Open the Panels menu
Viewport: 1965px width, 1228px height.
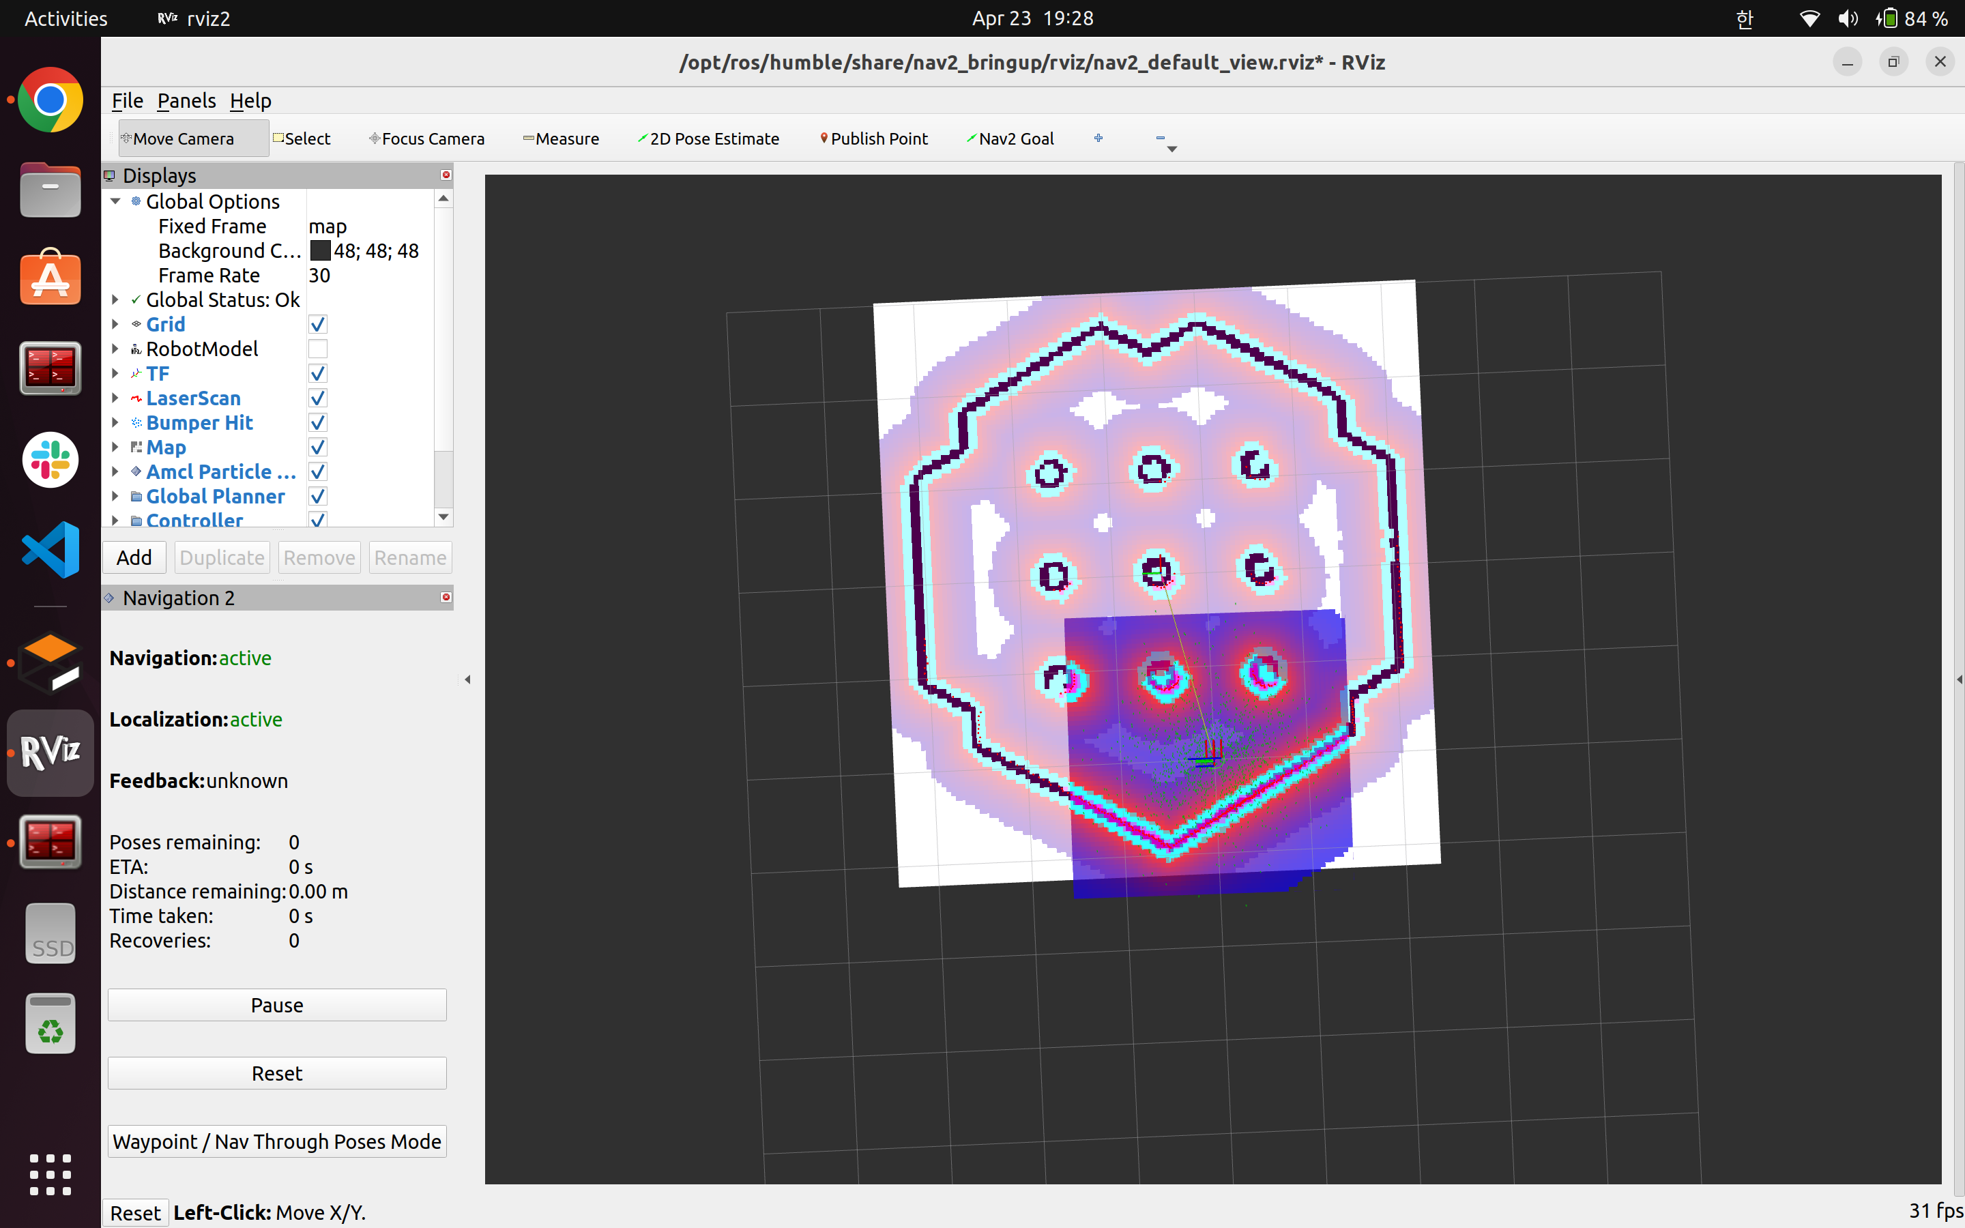(x=186, y=101)
